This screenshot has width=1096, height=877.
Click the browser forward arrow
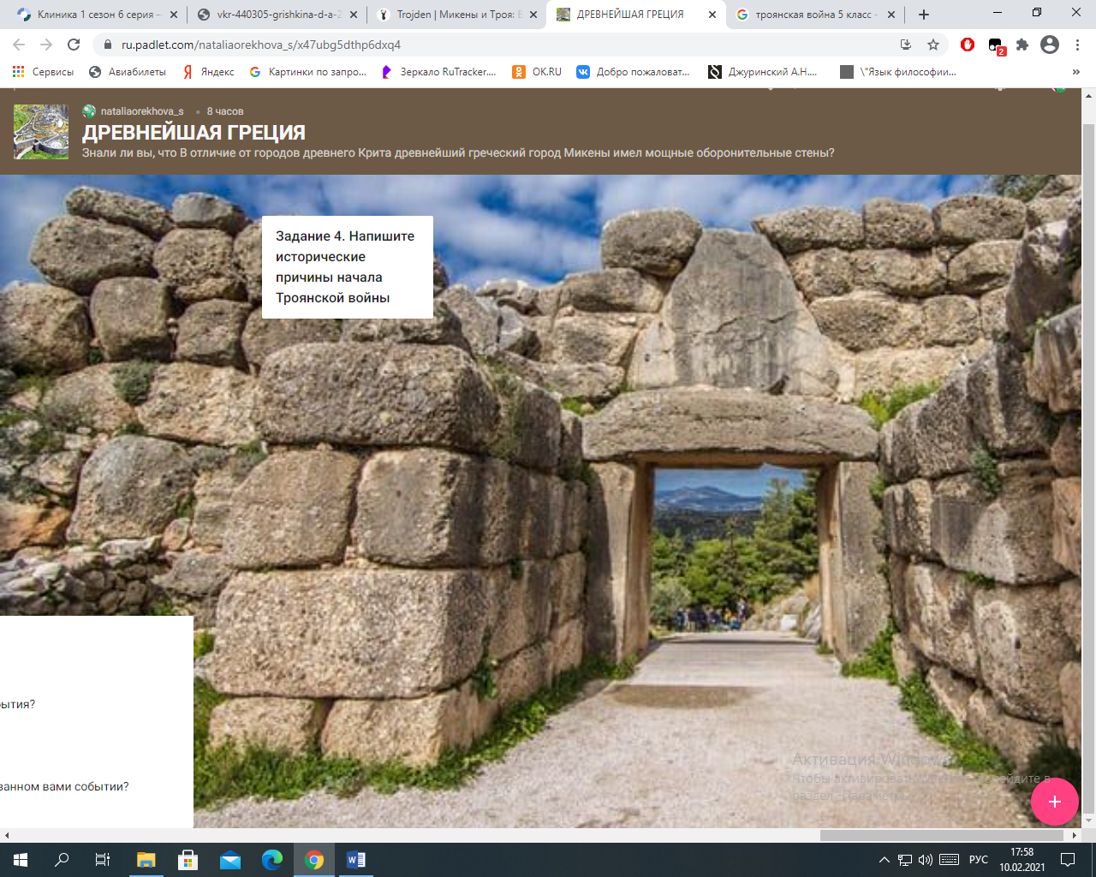46,45
